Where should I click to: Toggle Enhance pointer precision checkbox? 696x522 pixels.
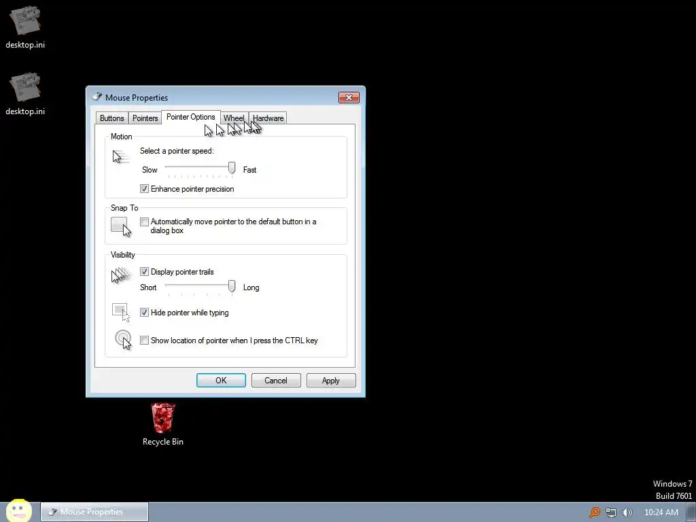[x=144, y=189]
